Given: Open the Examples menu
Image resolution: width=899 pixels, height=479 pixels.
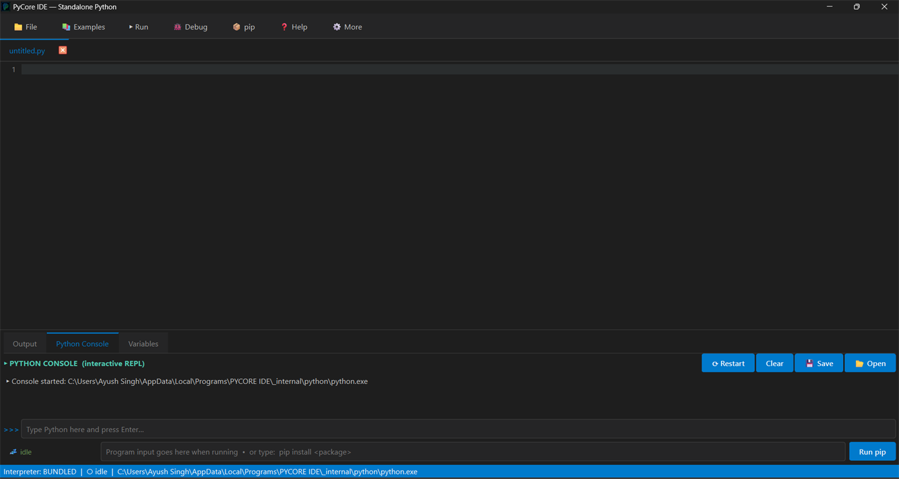Looking at the screenshot, I should [x=84, y=27].
